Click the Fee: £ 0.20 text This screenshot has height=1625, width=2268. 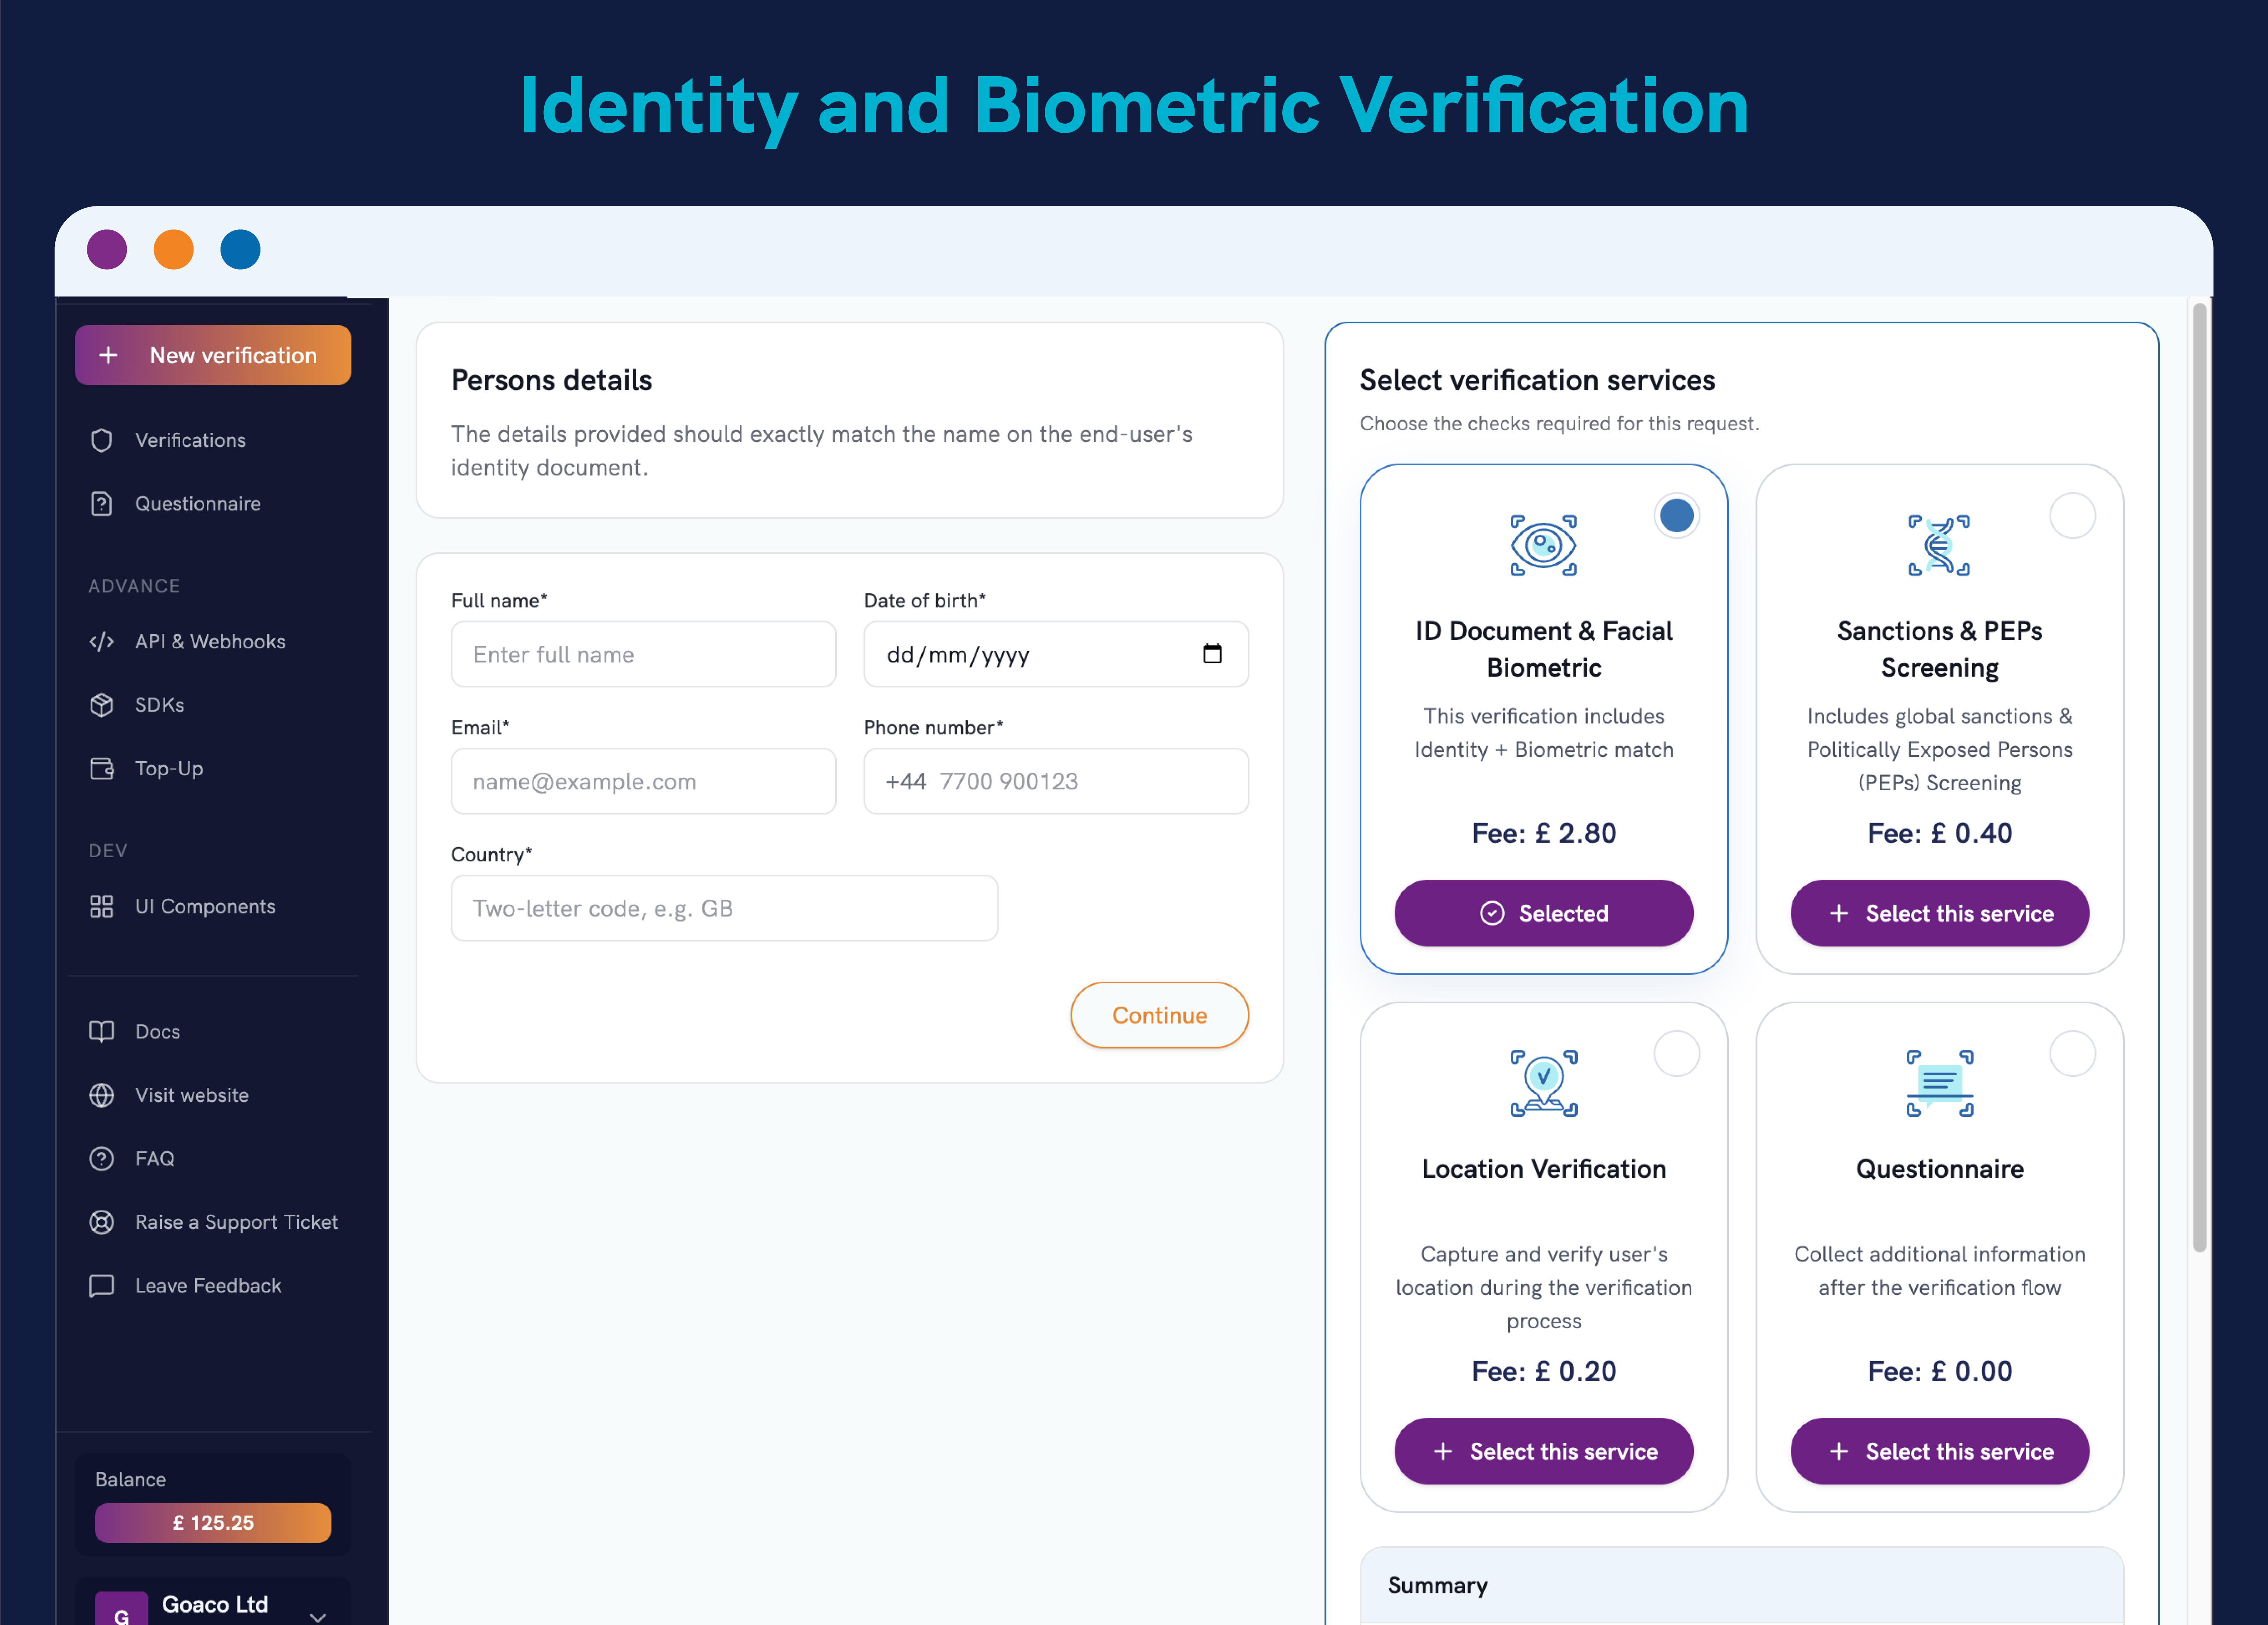1543,1371
